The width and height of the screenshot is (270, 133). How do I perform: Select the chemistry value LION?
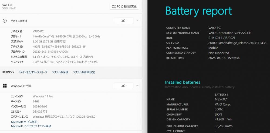(x=218, y=114)
